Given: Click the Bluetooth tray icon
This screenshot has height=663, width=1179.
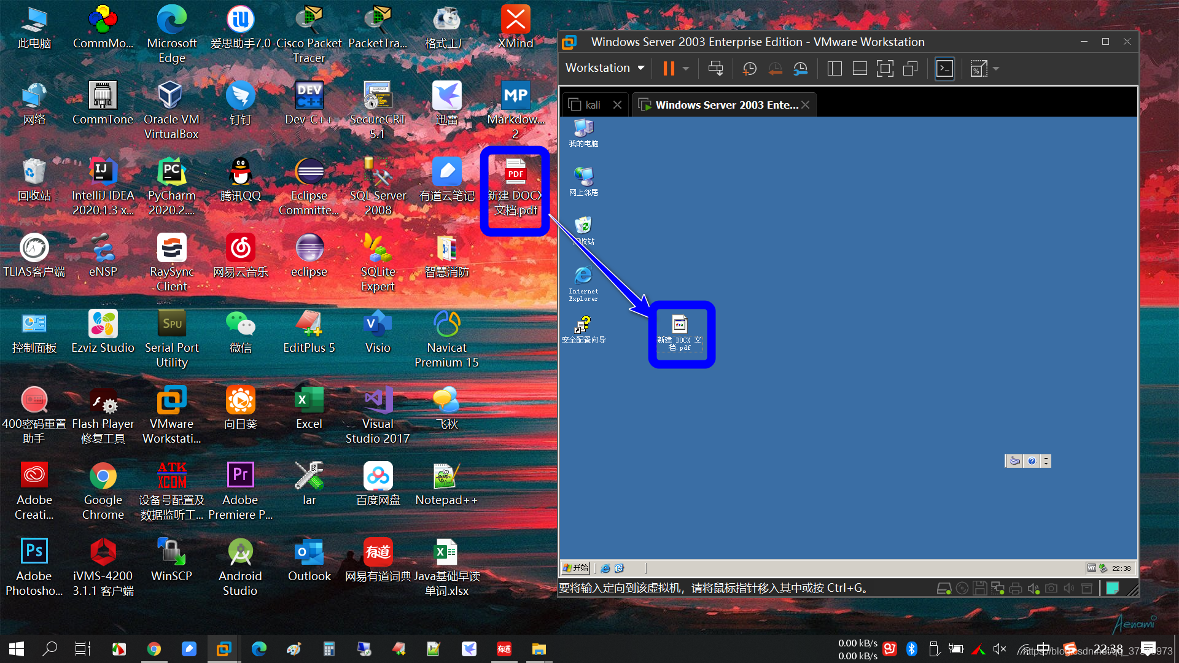Looking at the screenshot, I should click(912, 649).
